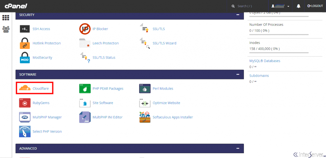Image resolution: width=326 pixels, height=158 pixels.
Task: Open the PHP PEAR Packages link
Action: (x=108, y=89)
